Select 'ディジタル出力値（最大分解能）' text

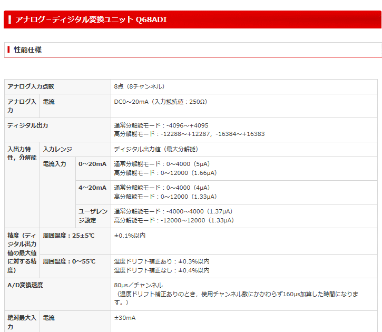pyautogui.click(x=156, y=149)
